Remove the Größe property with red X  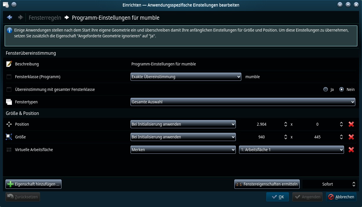pyautogui.click(x=351, y=137)
